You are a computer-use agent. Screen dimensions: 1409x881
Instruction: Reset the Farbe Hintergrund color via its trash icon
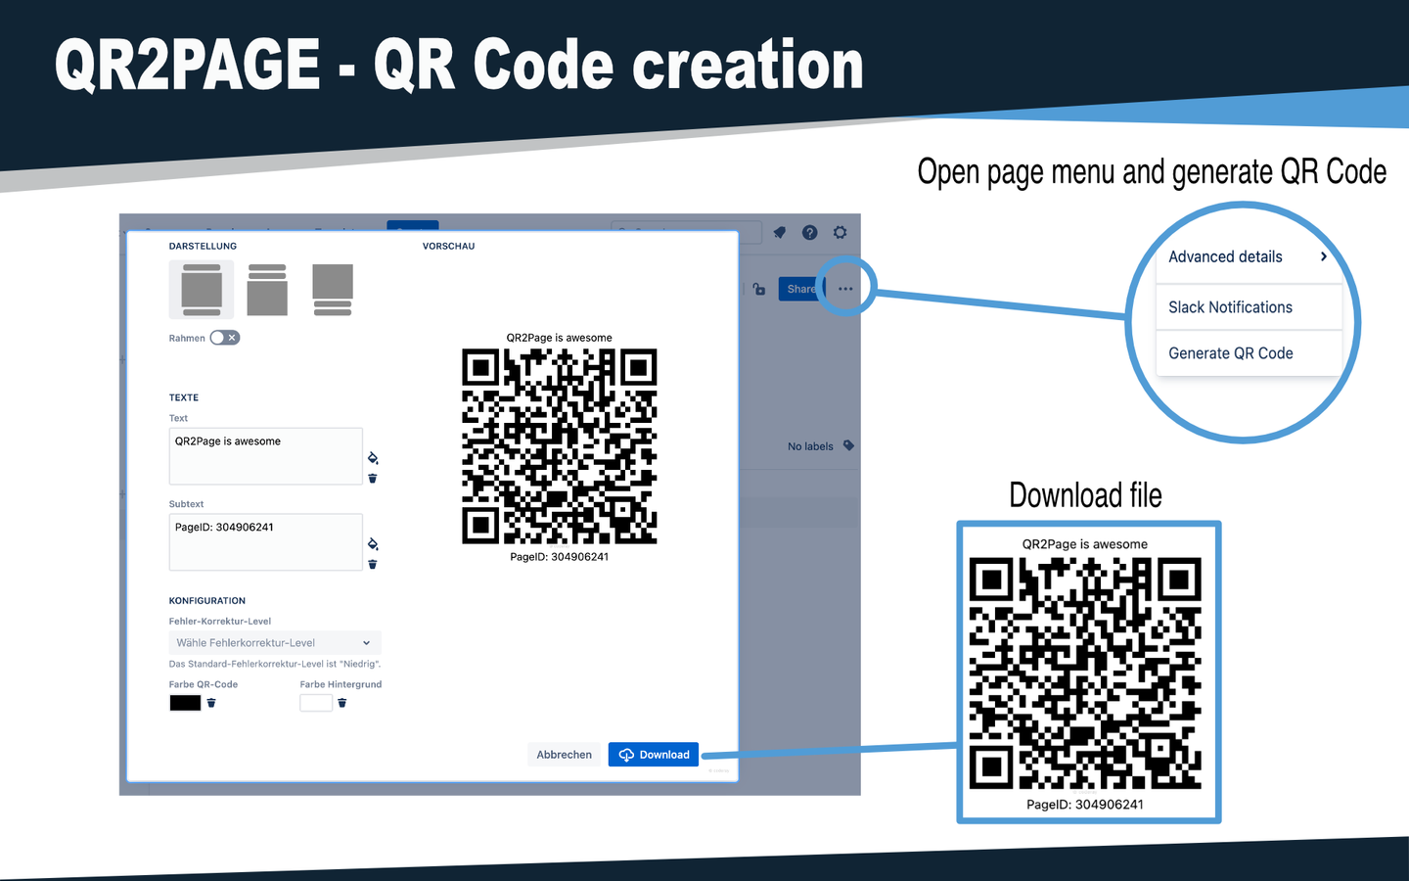(x=342, y=703)
